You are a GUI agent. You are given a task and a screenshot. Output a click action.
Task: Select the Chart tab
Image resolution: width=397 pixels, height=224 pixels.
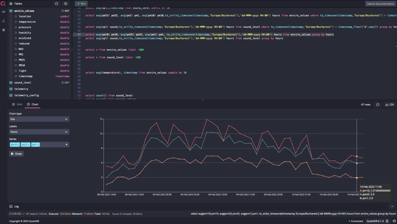coord(33,104)
